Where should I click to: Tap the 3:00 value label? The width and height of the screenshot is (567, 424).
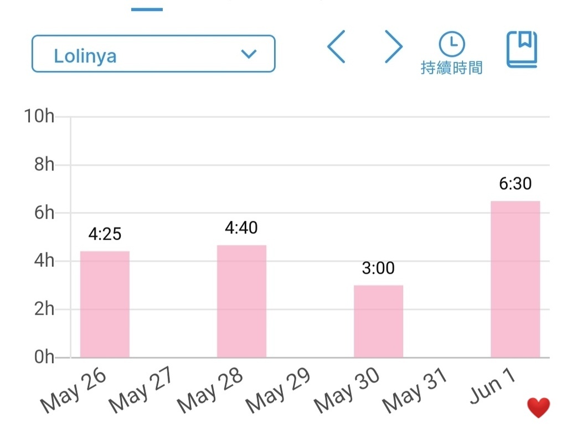coord(378,268)
